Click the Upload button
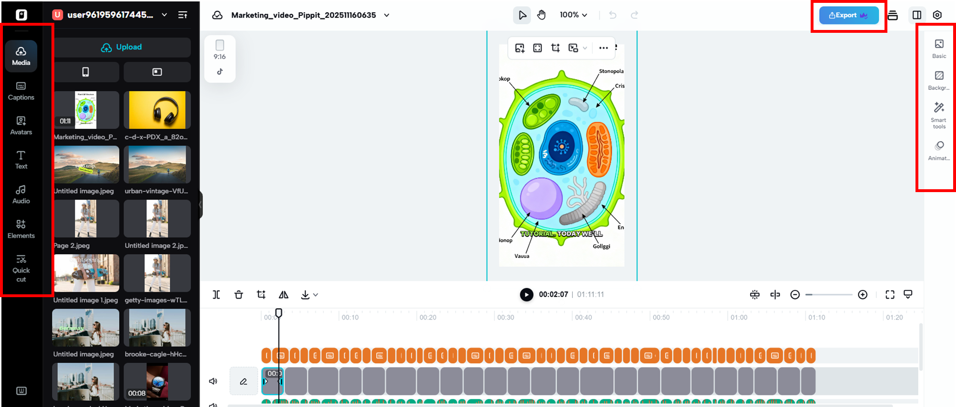This screenshot has width=956, height=407. pos(122,47)
